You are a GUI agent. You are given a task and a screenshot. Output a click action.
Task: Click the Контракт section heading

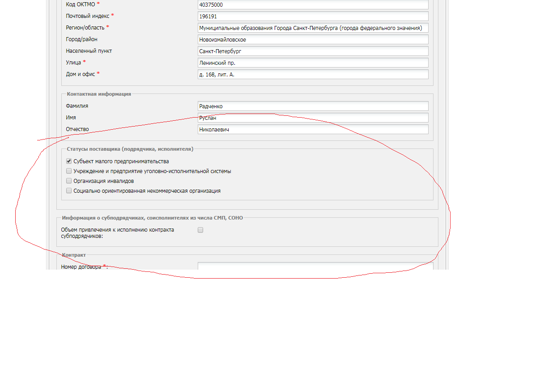(74, 255)
